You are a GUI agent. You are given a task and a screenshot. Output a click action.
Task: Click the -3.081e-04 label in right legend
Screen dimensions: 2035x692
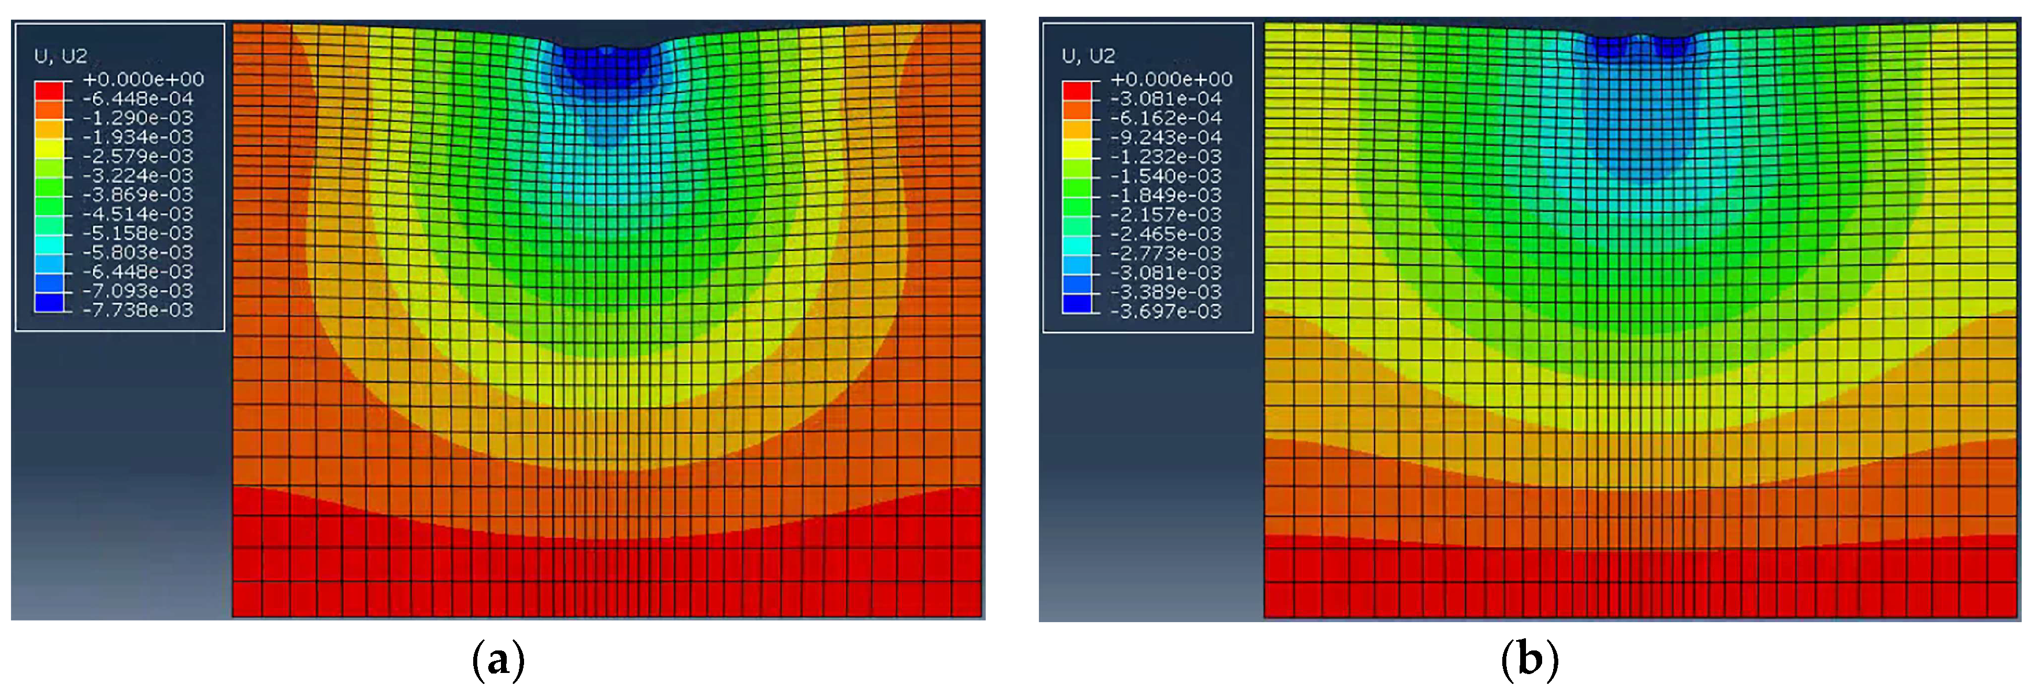(1166, 99)
